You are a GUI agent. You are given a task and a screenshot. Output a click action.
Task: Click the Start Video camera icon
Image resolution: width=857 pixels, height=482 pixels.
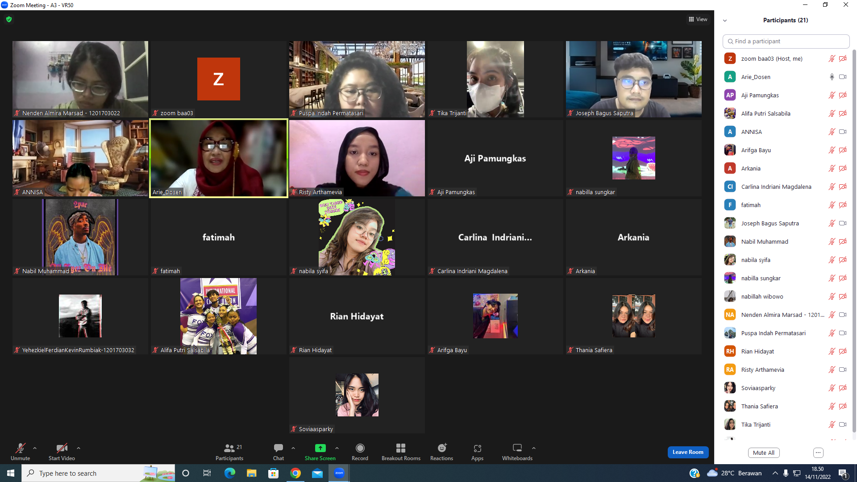click(x=62, y=448)
